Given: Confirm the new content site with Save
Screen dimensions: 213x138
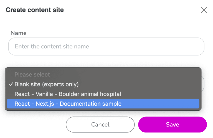Looking at the screenshot, I should pyautogui.click(x=173, y=125).
